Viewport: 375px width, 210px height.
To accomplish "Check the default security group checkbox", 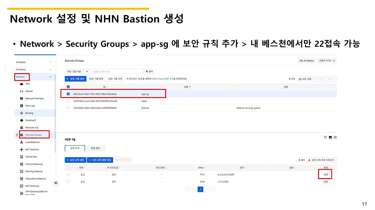I will click(x=68, y=108).
